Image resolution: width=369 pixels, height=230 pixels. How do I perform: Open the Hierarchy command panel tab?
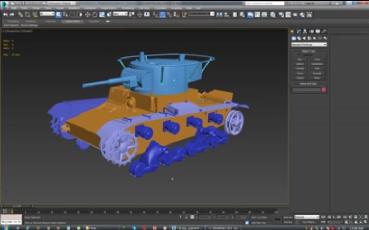305,32
